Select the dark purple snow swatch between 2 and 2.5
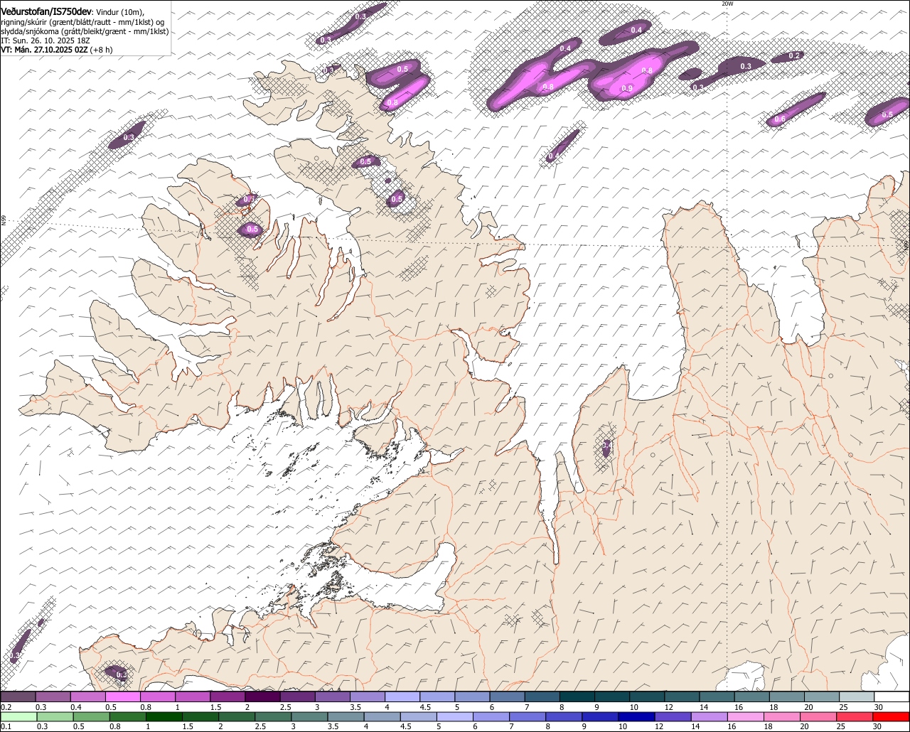 263,696
